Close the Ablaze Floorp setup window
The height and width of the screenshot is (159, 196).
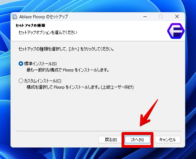click(x=177, y=16)
